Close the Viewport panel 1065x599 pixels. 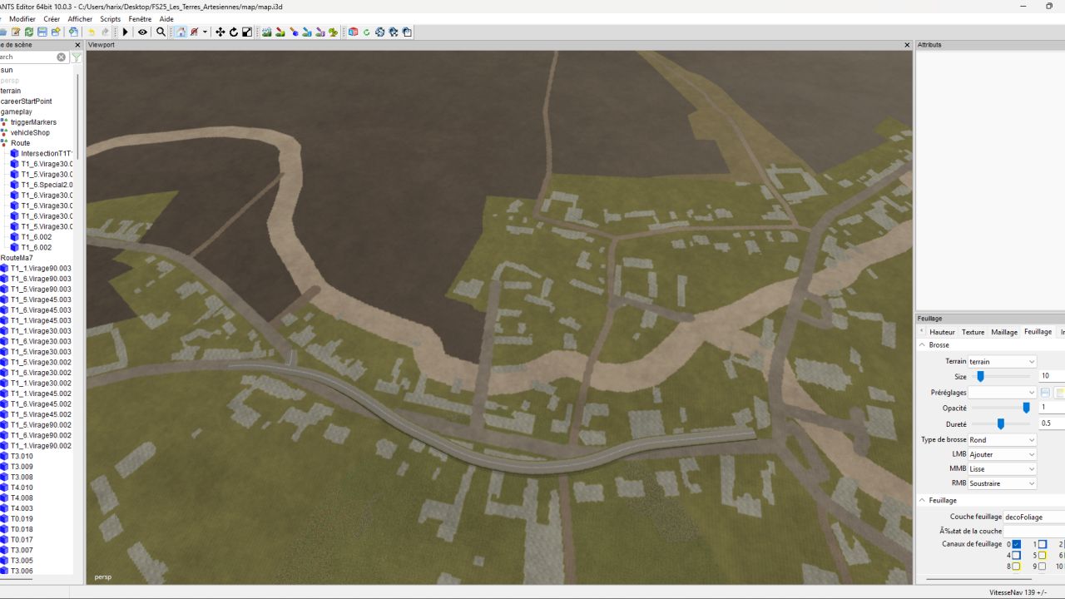[x=907, y=45]
